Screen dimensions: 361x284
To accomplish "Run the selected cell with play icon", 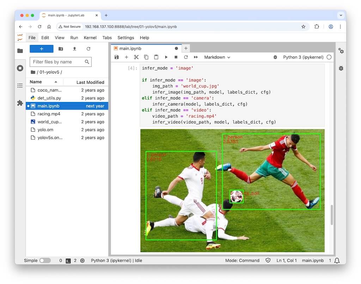I will point(166,57).
